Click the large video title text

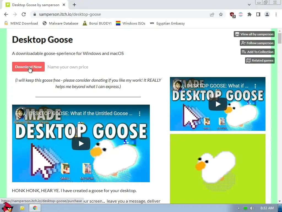coord(81,113)
